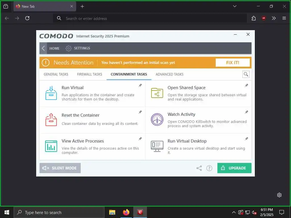Switch to Firewall Tasks tab
Screen dimensions: 291x218
[90, 74]
